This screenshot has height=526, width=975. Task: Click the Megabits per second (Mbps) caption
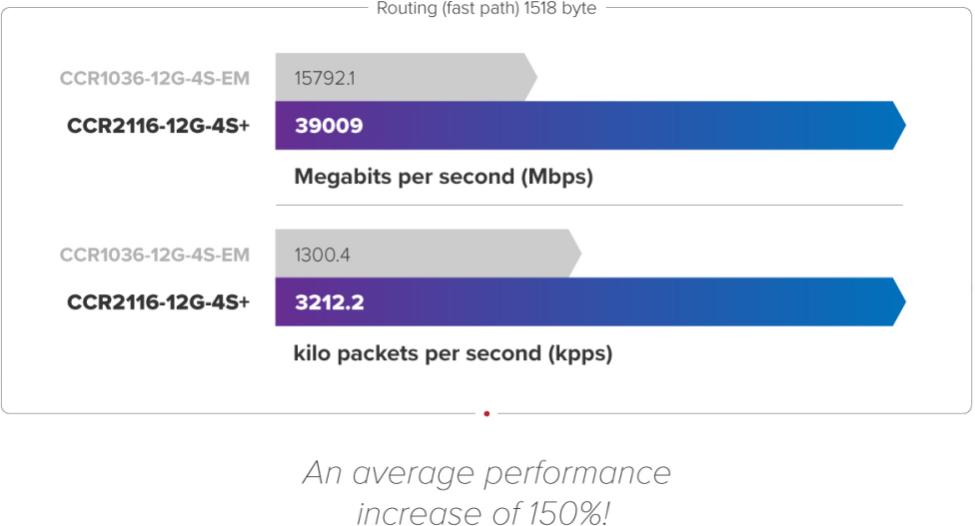pyautogui.click(x=444, y=178)
